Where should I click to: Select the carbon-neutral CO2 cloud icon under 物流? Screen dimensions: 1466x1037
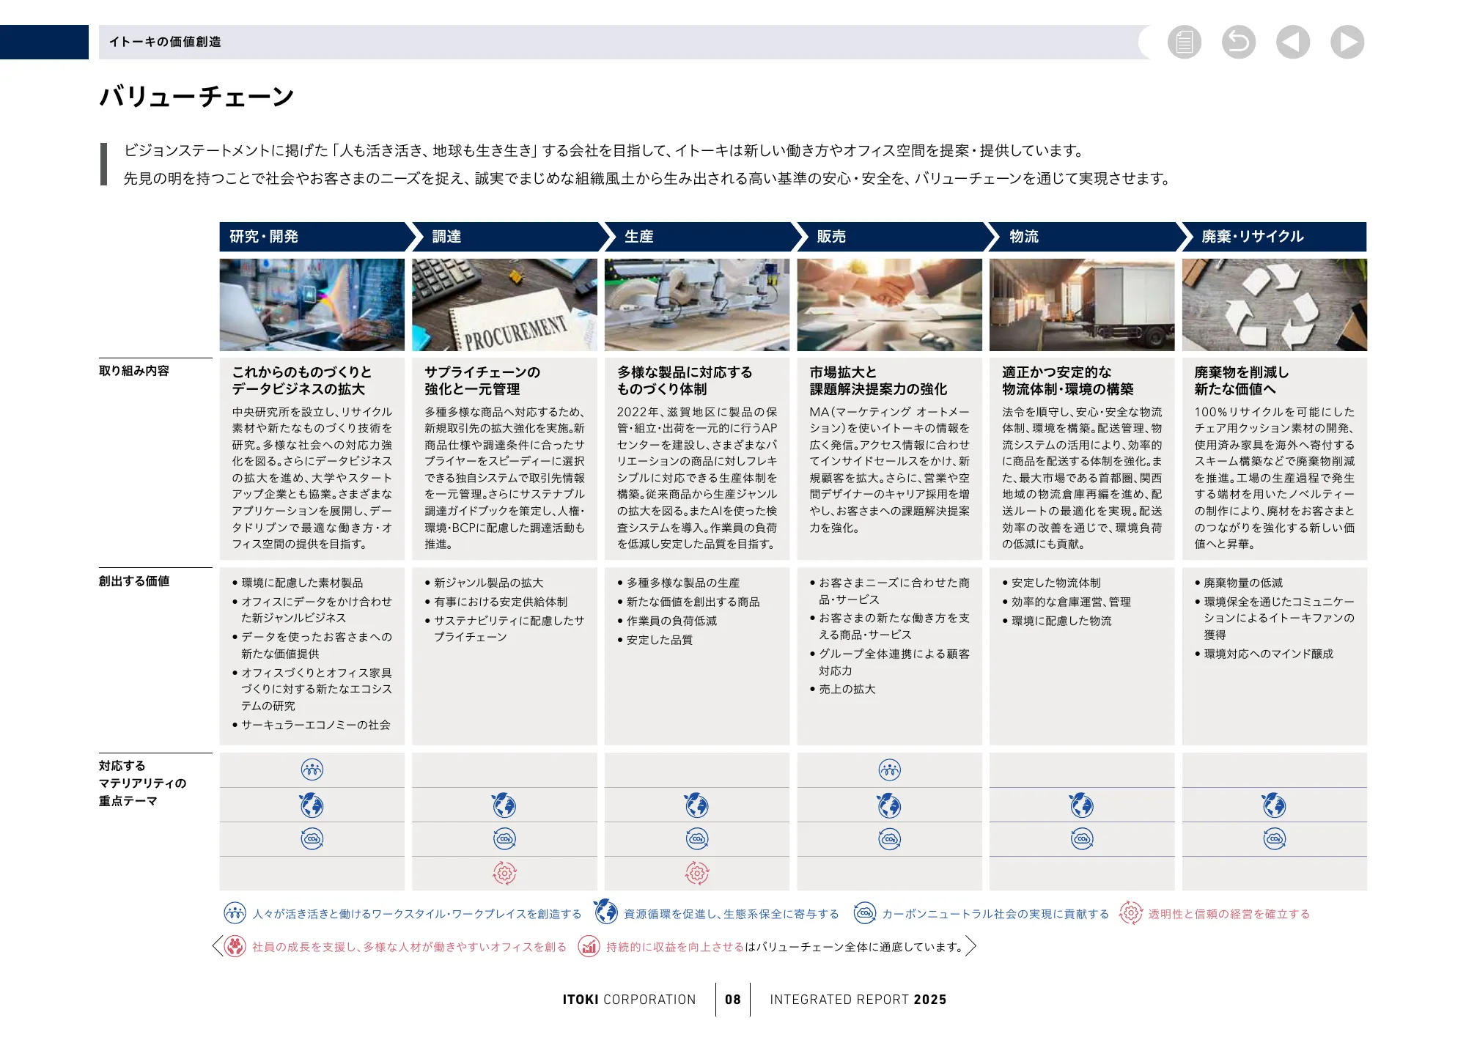point(1081,838)
